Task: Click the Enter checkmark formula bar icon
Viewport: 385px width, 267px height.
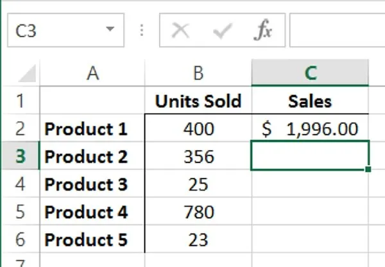Action: (222, 31)
